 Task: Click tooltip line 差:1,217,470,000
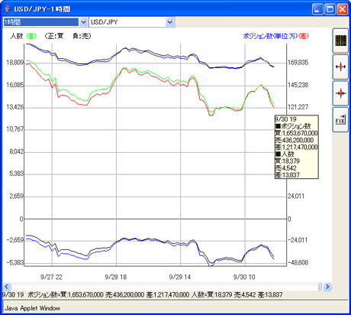click(296, 147)
